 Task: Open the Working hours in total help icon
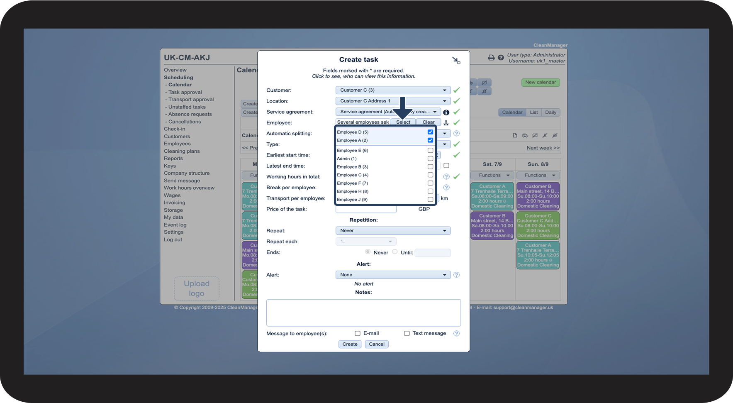point(446,177)
